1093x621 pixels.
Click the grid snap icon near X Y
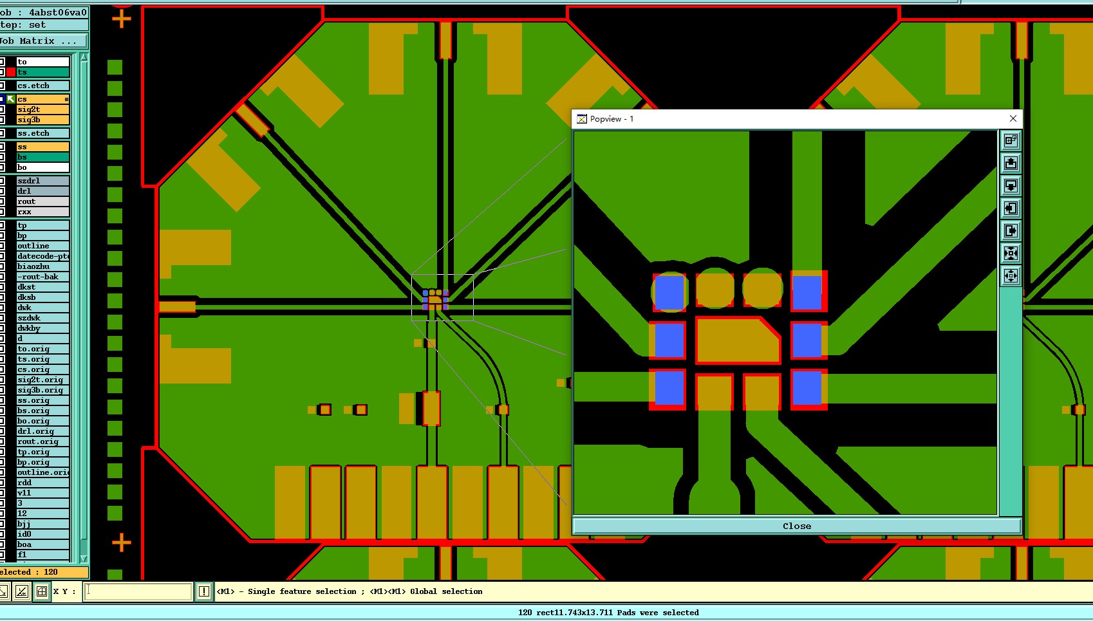click(x=42, y=591)
